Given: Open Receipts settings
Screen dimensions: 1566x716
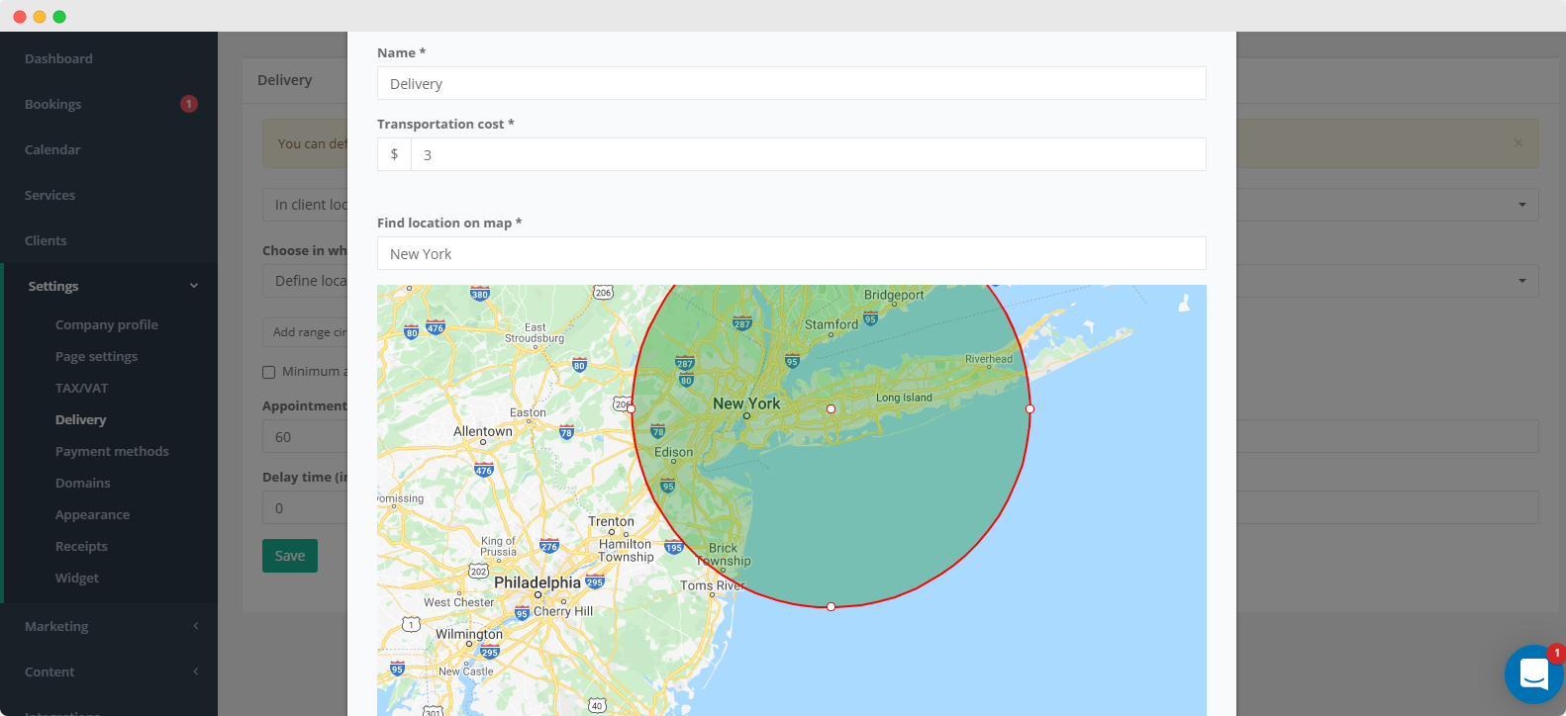Looking at the screenshot, I should 81,546.
